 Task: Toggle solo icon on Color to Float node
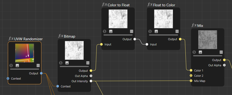coord(105,31)
